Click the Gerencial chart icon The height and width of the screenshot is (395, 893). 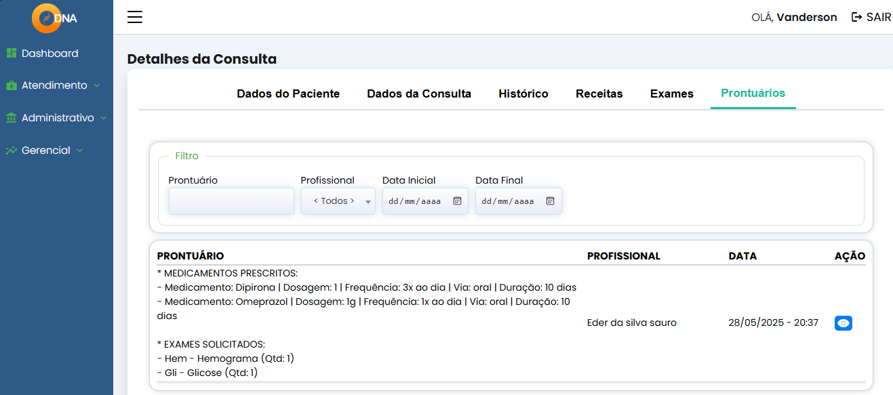pos(12,150)
